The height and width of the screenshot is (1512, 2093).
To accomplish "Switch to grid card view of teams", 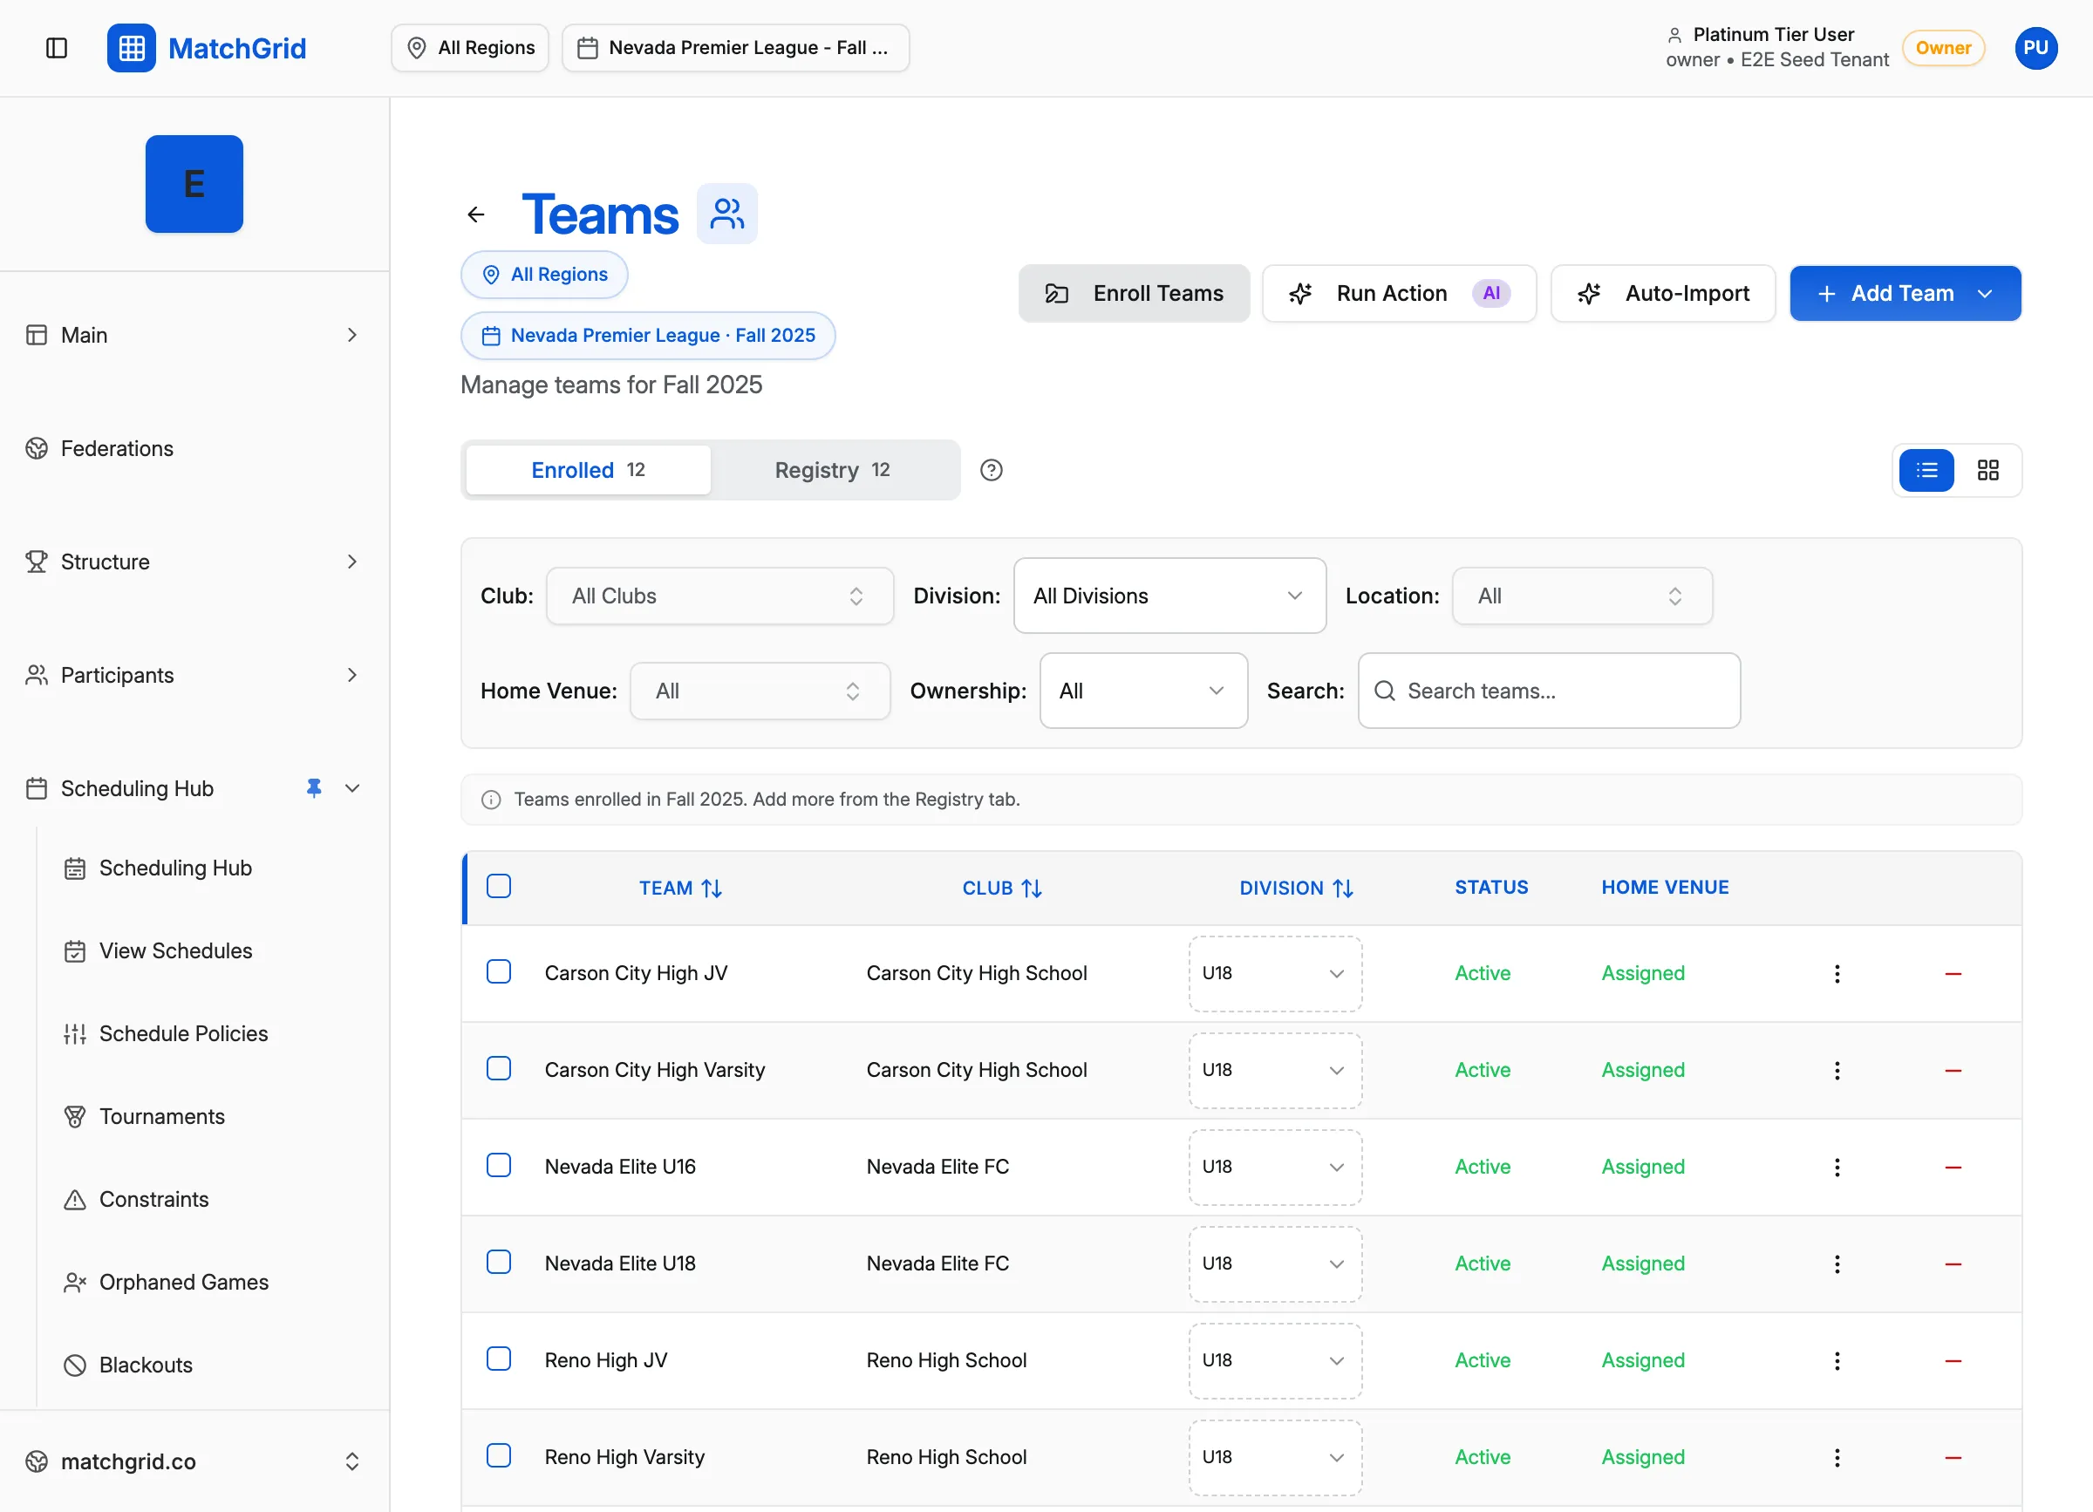I will [x=1987, y=471].
